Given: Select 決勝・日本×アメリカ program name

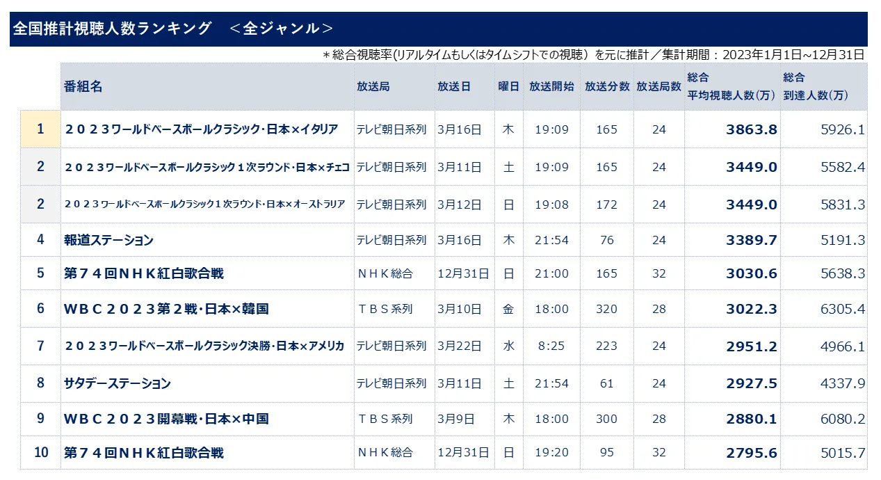Looking at the screenshot, I should click(x=204, y=346).
